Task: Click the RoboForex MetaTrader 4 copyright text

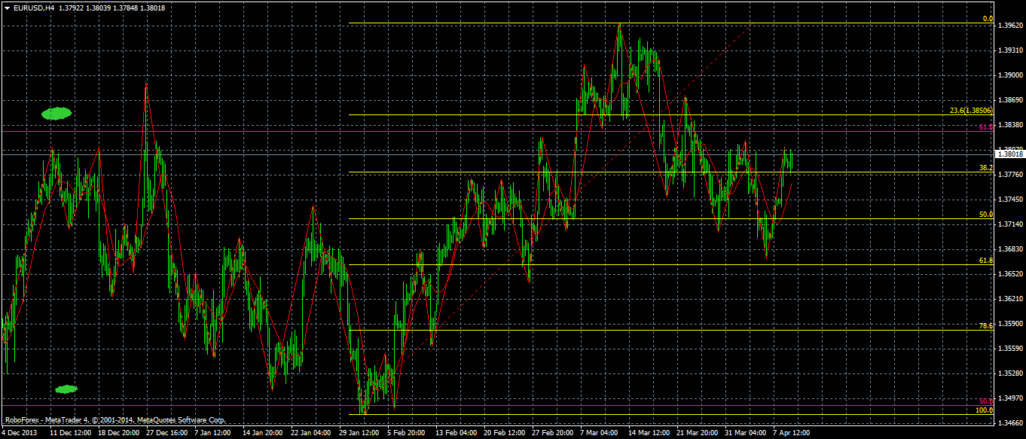Action: 115,420
